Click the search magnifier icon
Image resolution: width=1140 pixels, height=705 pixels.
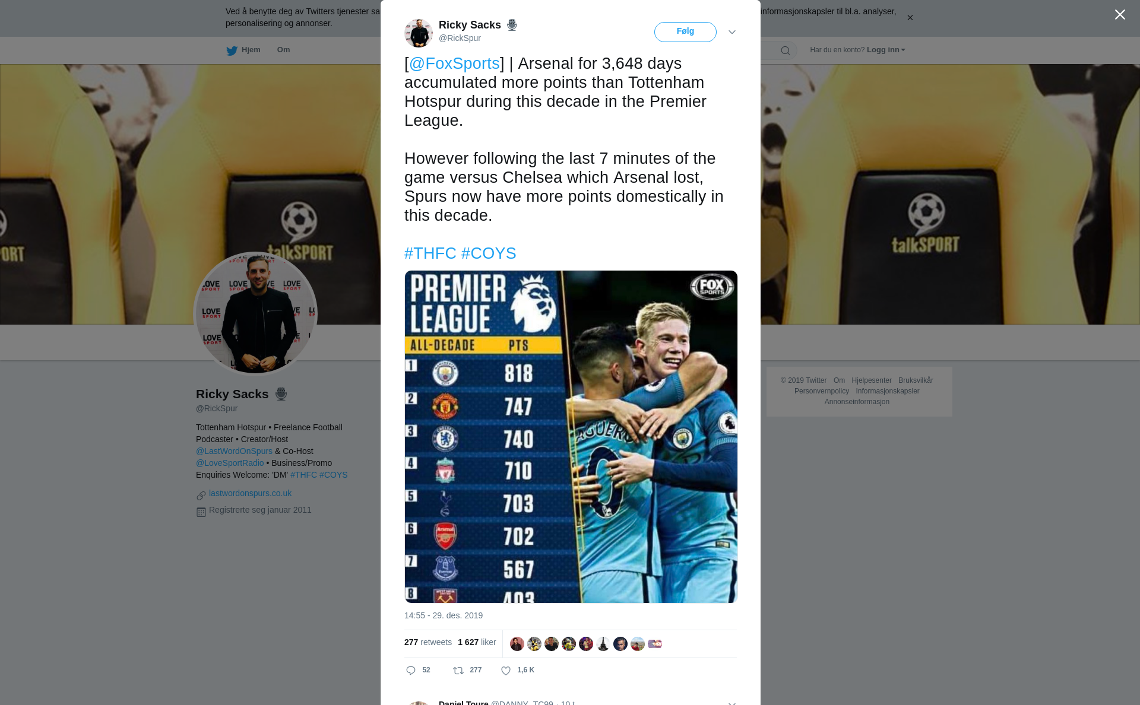pos(786,50)
